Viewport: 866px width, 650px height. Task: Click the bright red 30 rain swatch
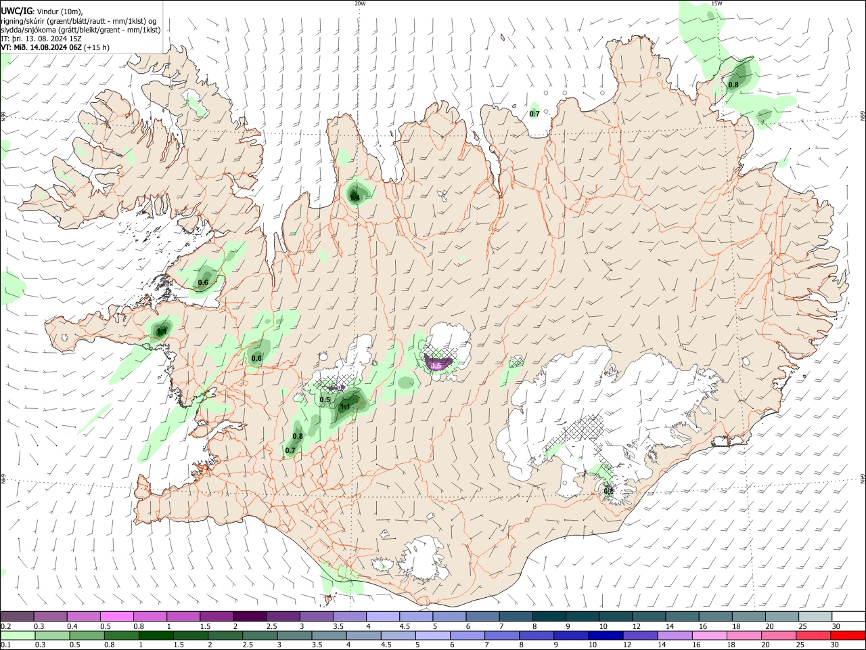coord(847,635)
